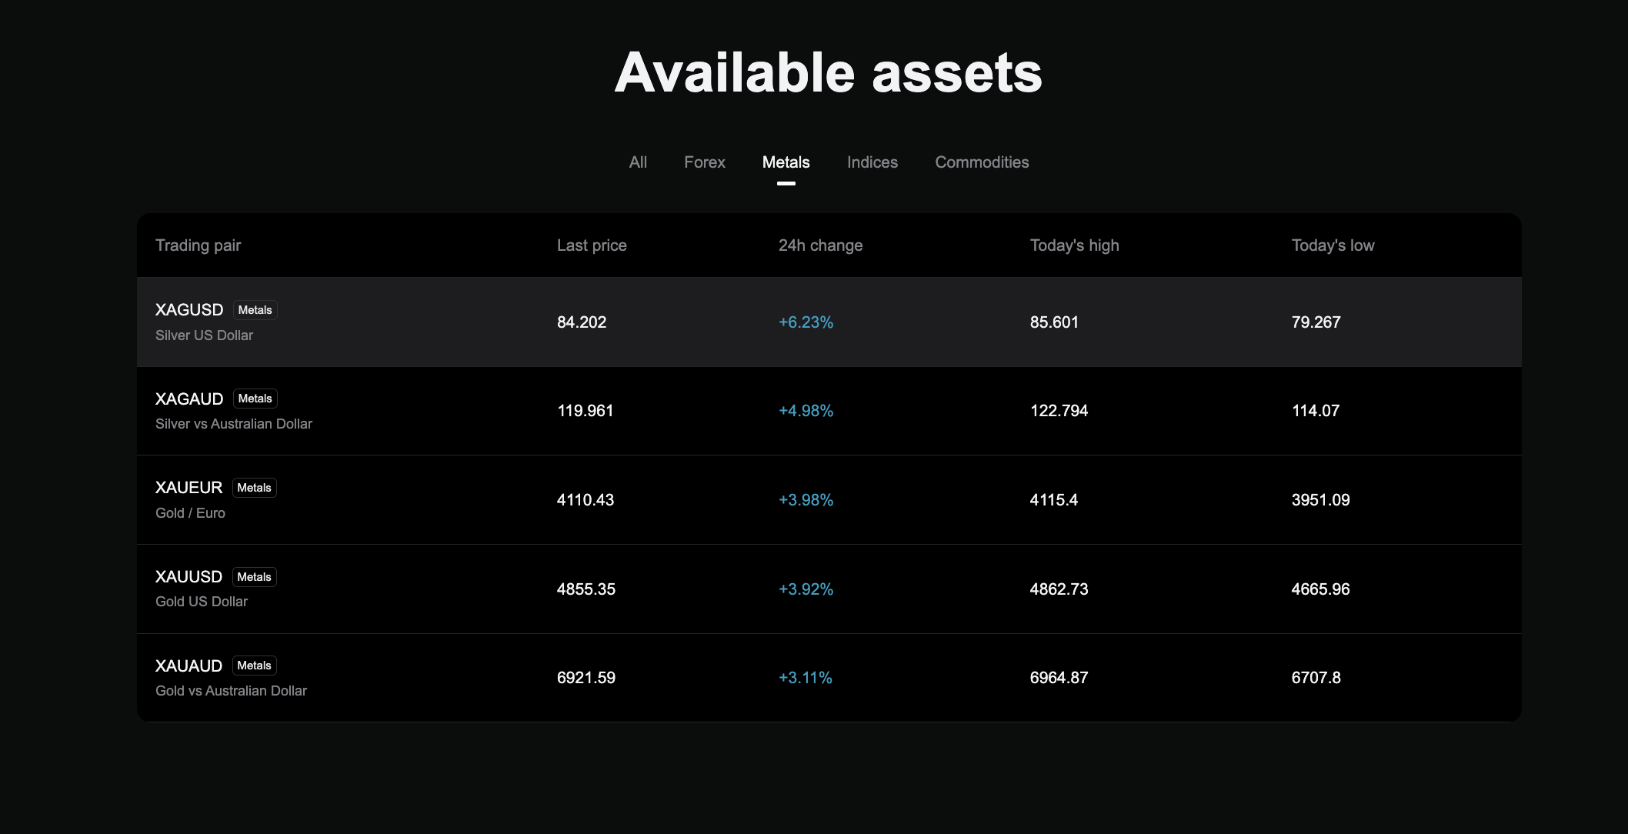Viewport: 1628px width, 834px height.
Task: Click the Metals badge next to XAGUSD
Action: [x=255, y=310]
